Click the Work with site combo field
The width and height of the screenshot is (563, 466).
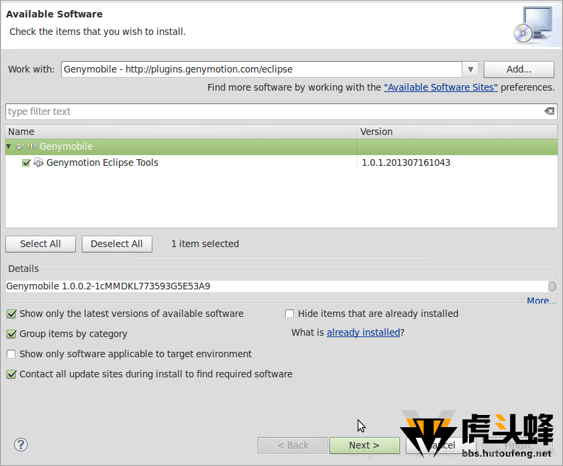pos(262,69)
